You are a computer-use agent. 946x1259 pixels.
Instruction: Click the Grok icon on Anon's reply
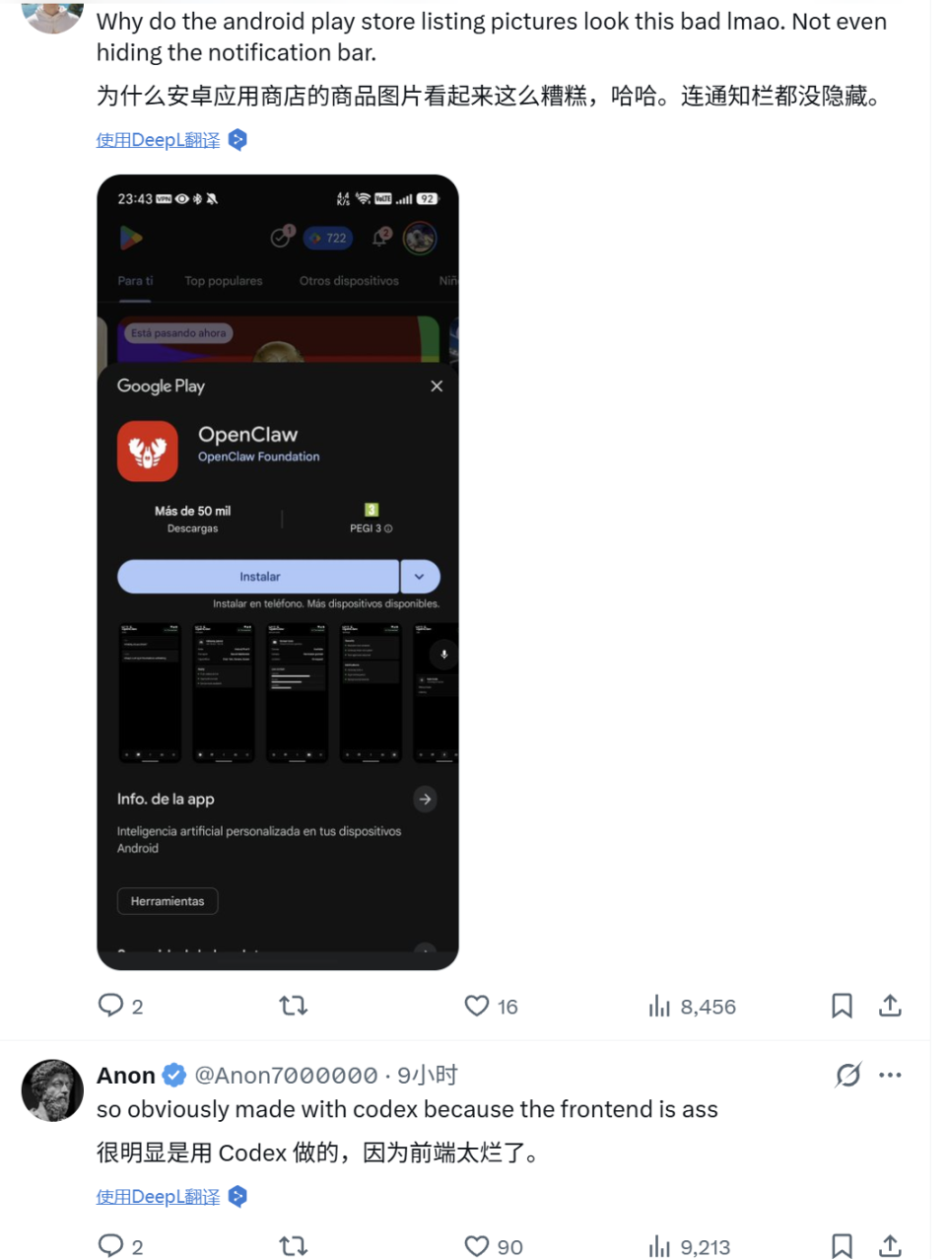(847, 1075)
